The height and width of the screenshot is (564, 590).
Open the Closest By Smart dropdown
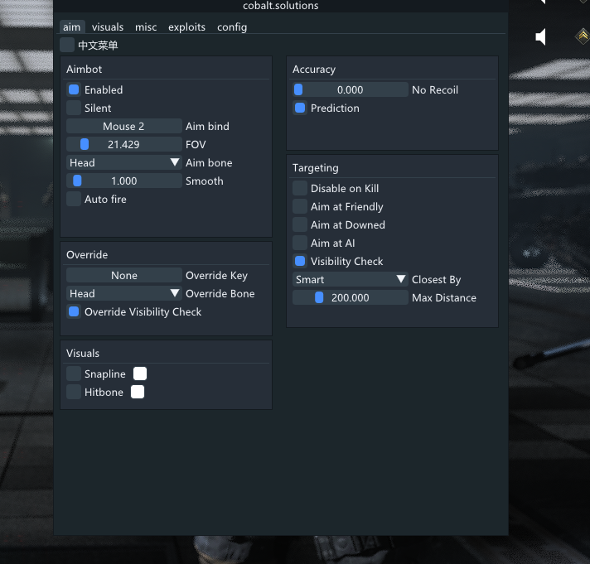click(x=351, y=279)
